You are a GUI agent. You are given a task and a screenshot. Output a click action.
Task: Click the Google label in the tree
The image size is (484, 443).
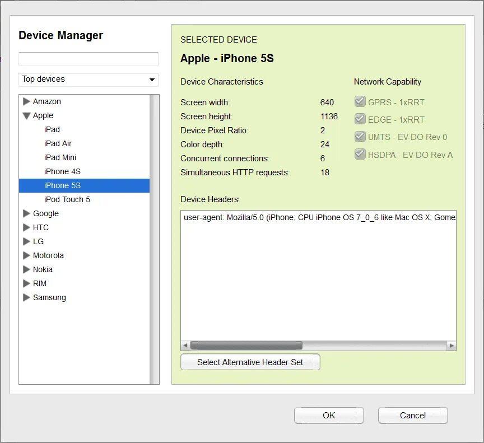point(46,213)
